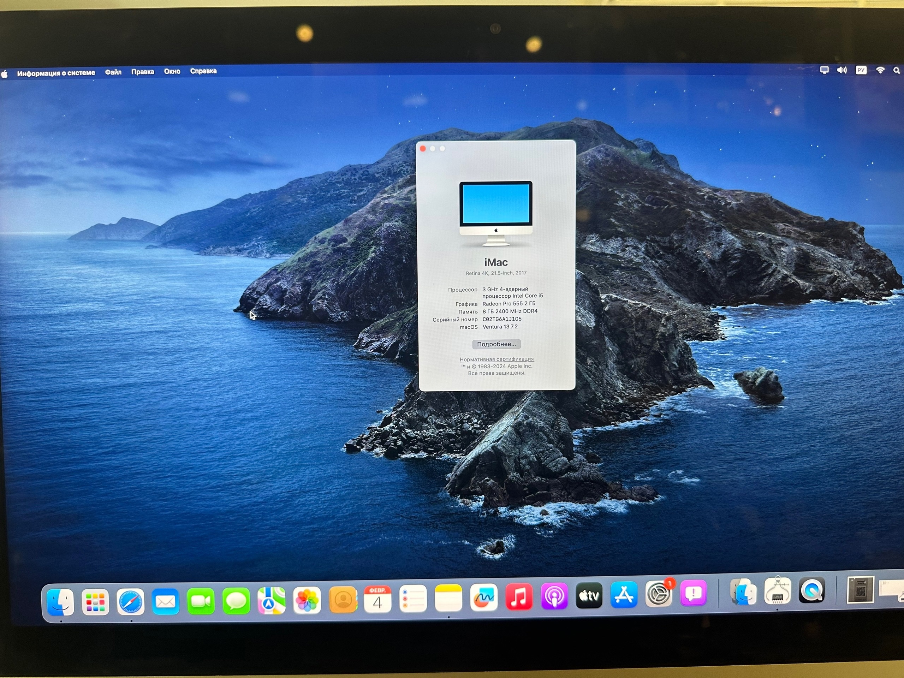Click the Графика label
The image size is (904, 678).
466,304
